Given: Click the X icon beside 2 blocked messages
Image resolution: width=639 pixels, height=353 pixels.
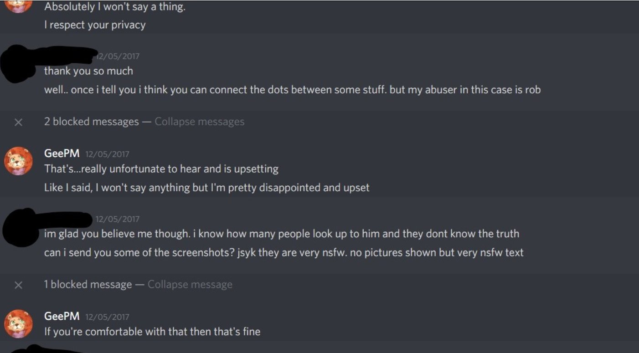Looking at the screenshot, I should [x=18, y=122].
